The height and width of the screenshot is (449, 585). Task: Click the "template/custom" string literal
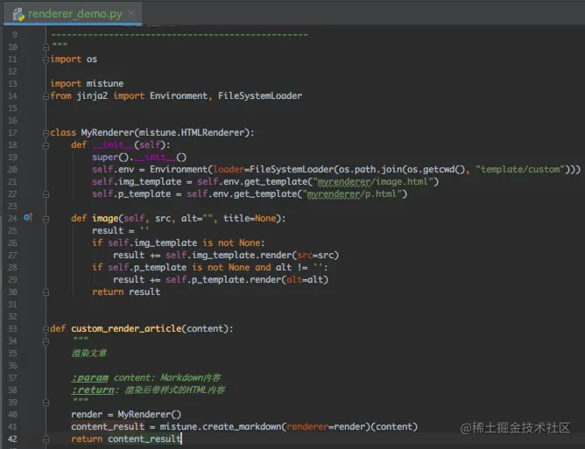pyautogui.click(x=520, y=169)
